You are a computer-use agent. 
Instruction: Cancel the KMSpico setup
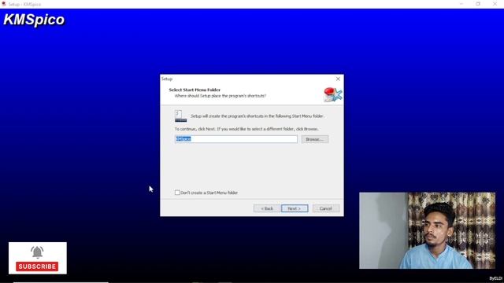point(325,208)
